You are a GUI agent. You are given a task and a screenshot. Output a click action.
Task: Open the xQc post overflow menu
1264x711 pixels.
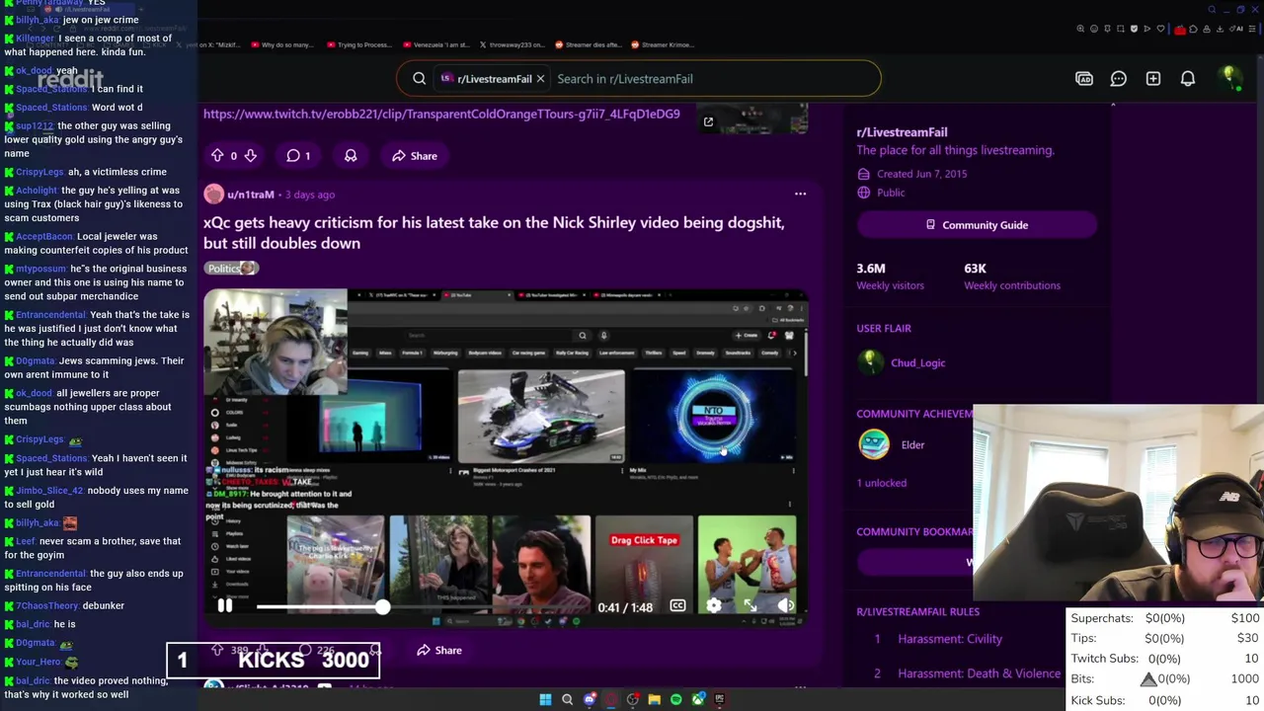(800, 195)
